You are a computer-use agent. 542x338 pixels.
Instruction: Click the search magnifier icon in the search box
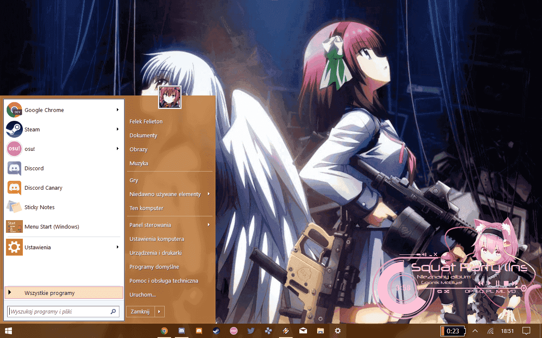(113, 312)
